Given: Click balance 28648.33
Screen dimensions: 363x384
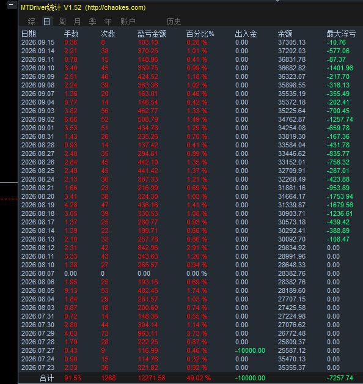Looking at the screenshot, I should (x=291, y=265).
